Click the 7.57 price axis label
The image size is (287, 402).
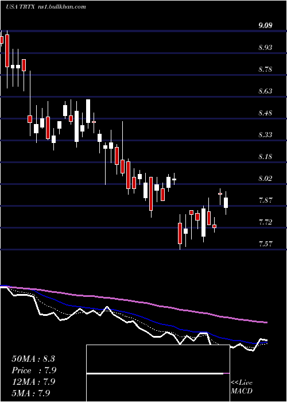click(x=265, y=243)
